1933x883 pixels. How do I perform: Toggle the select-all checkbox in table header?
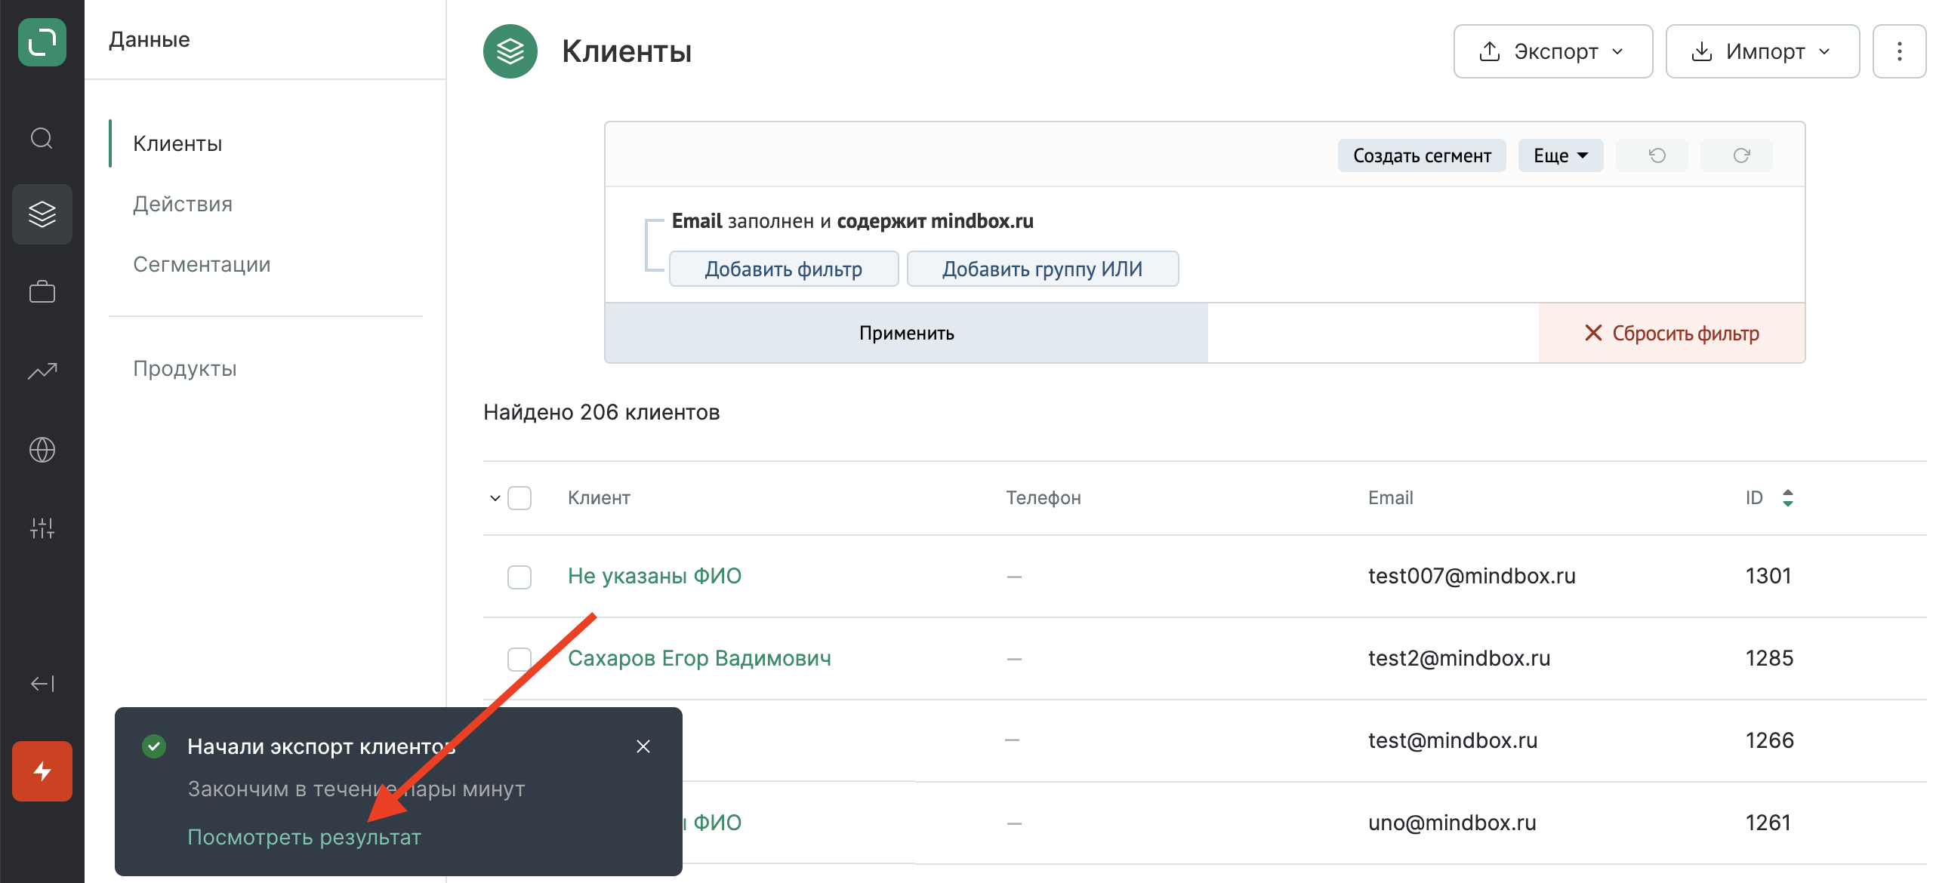click(519, 498)
